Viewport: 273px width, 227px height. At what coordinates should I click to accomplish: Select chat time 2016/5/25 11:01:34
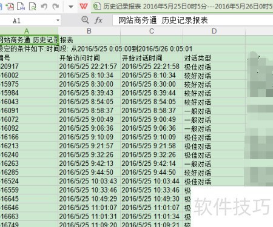(x=152, y=217)
